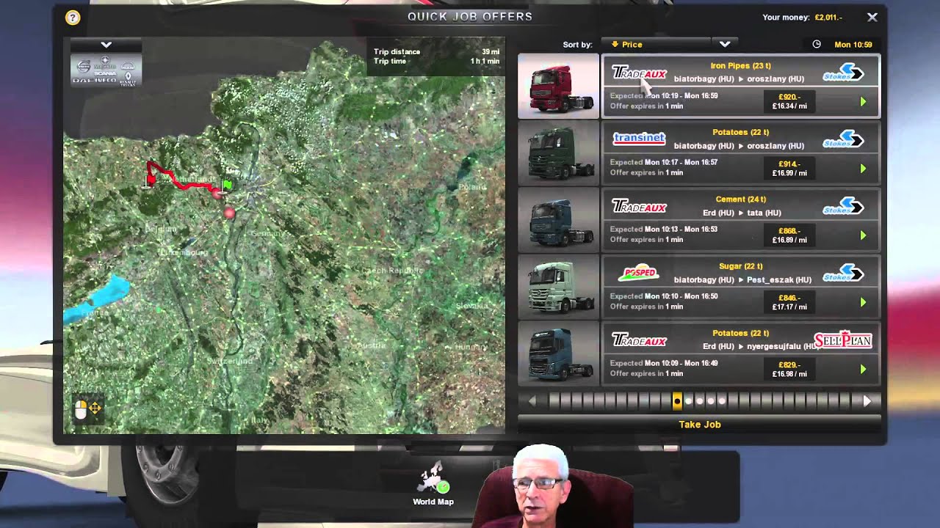Click the biatorbagy to oroszlany route on Iron Pipes

(739, 79)
